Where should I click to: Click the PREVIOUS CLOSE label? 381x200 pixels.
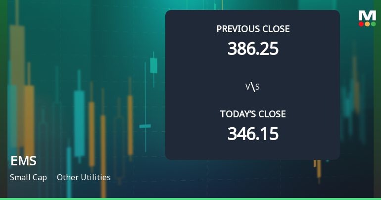pos(253,29)
